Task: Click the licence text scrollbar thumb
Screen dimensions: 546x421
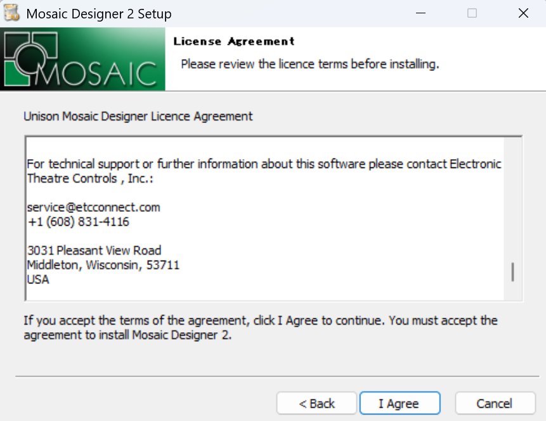Action: click(512, 271)
